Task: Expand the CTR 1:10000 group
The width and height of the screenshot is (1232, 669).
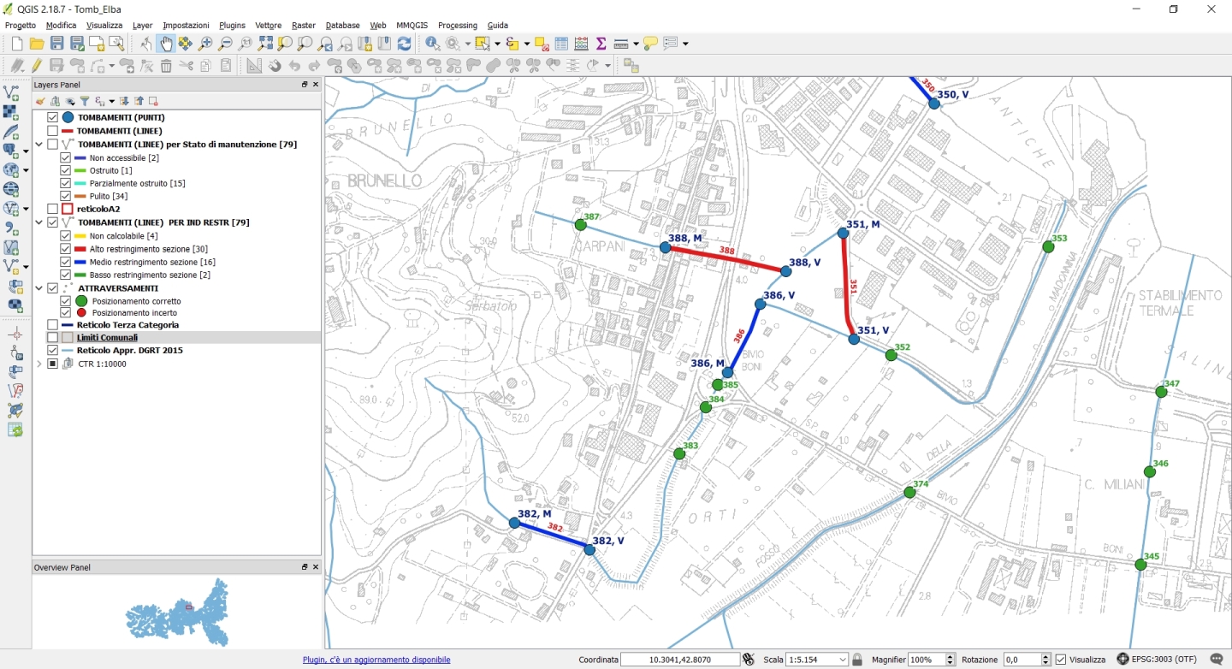Action: tap(39, 364)
